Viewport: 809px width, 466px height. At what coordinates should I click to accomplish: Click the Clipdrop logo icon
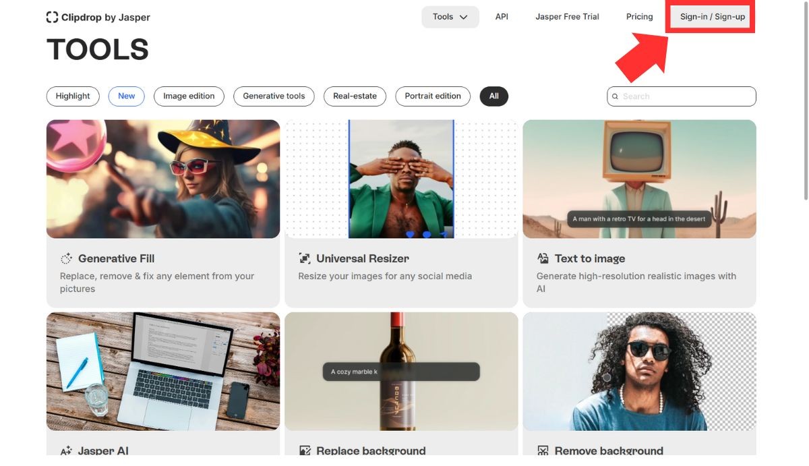[52, 17]
